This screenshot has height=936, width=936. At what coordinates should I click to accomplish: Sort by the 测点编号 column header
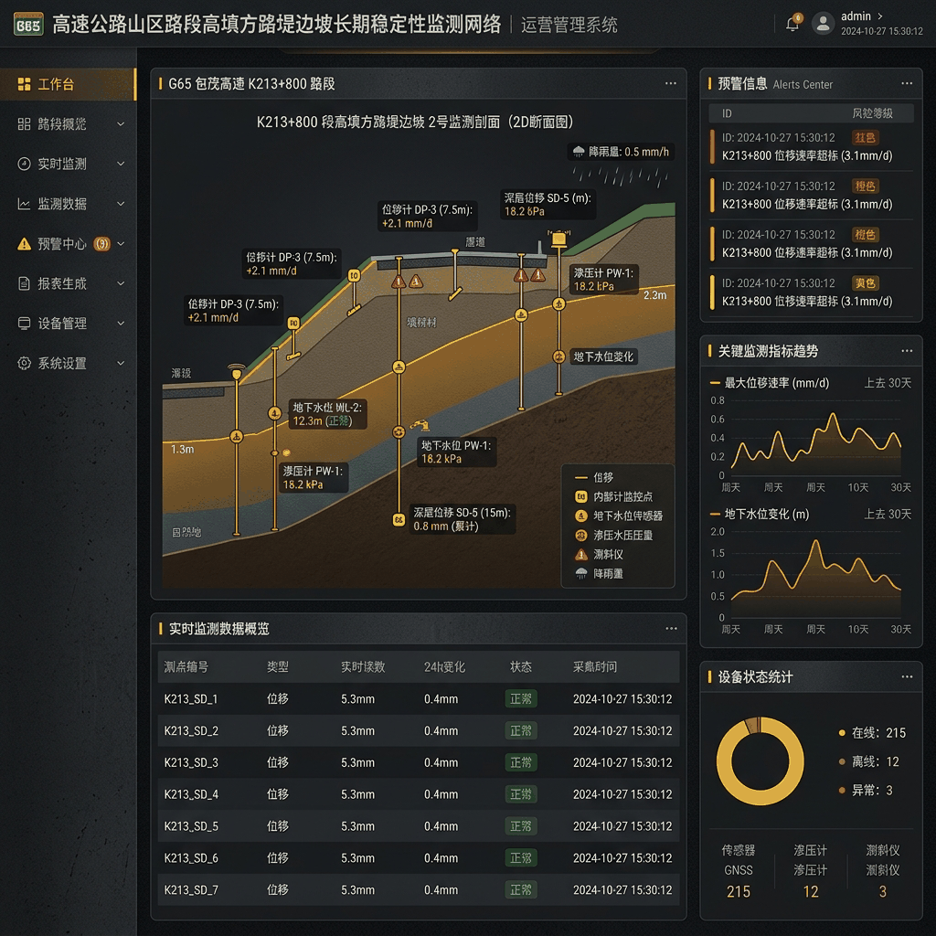click(x=186, y=666)
